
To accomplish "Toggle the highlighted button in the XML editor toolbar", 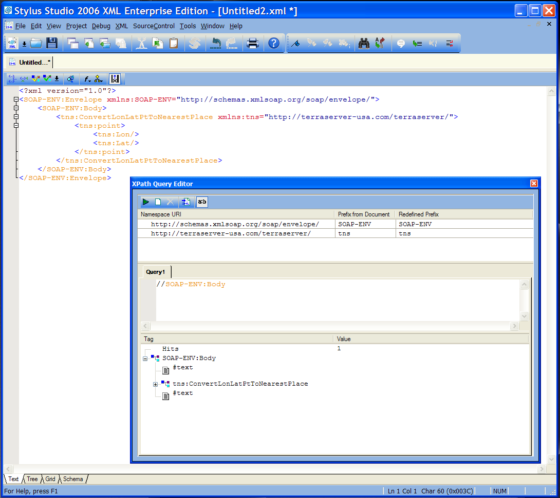I will point(115,79).
